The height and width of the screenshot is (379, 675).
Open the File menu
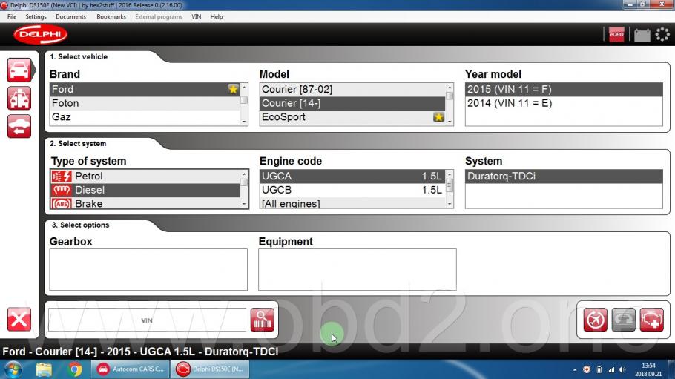12,17
